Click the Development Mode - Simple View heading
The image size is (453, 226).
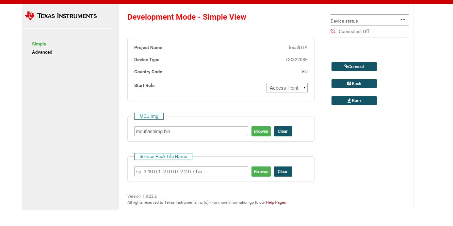pyautogui.click(x=187, y=17)
